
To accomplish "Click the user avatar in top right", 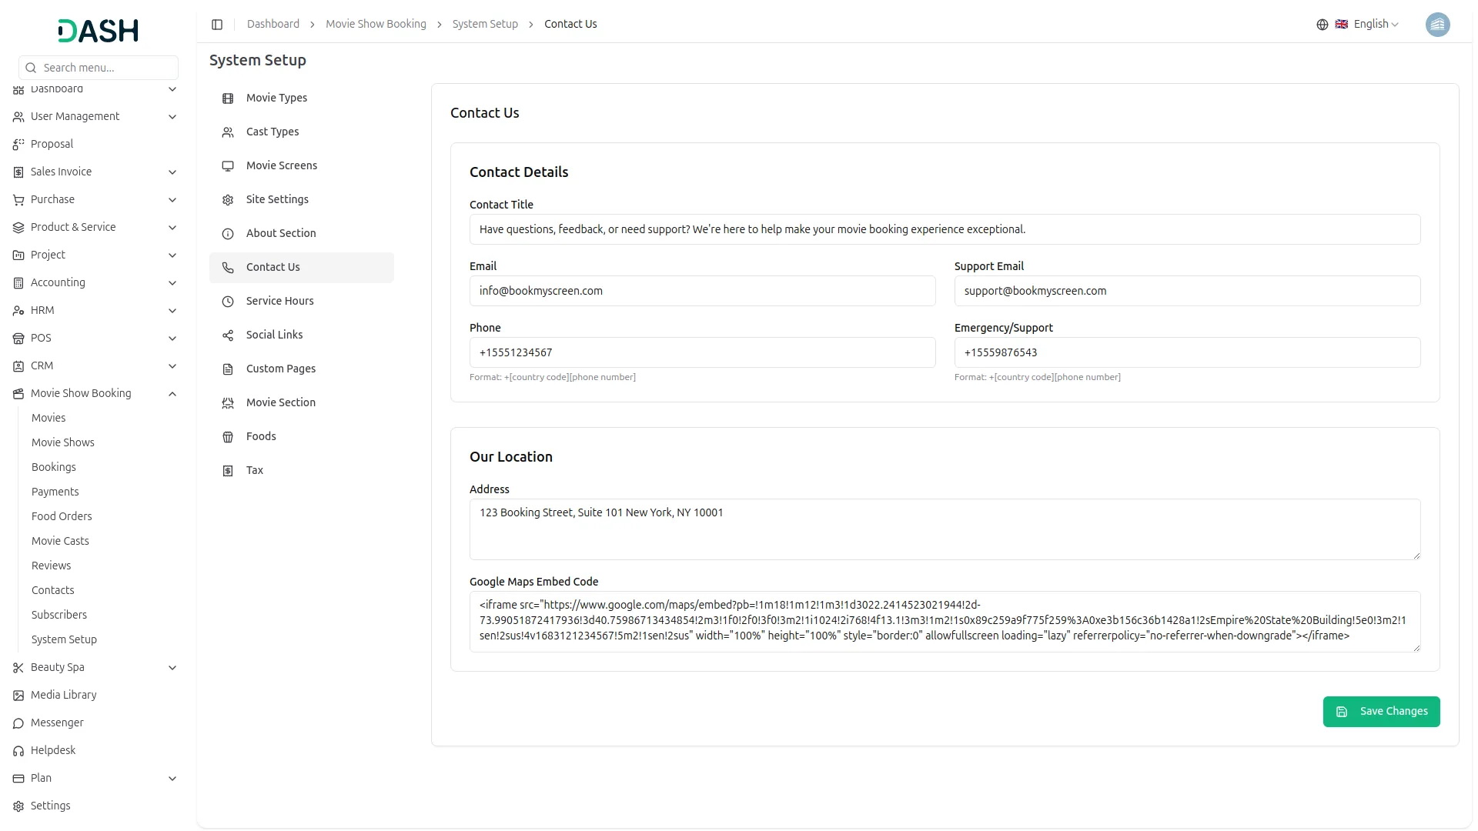I will tap(1438, 24).
